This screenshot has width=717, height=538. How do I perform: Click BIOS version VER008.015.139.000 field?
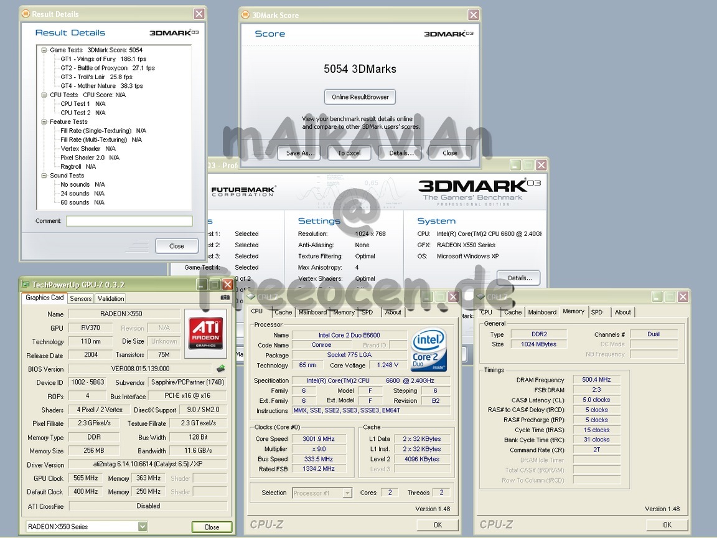[x=140, y=369]
